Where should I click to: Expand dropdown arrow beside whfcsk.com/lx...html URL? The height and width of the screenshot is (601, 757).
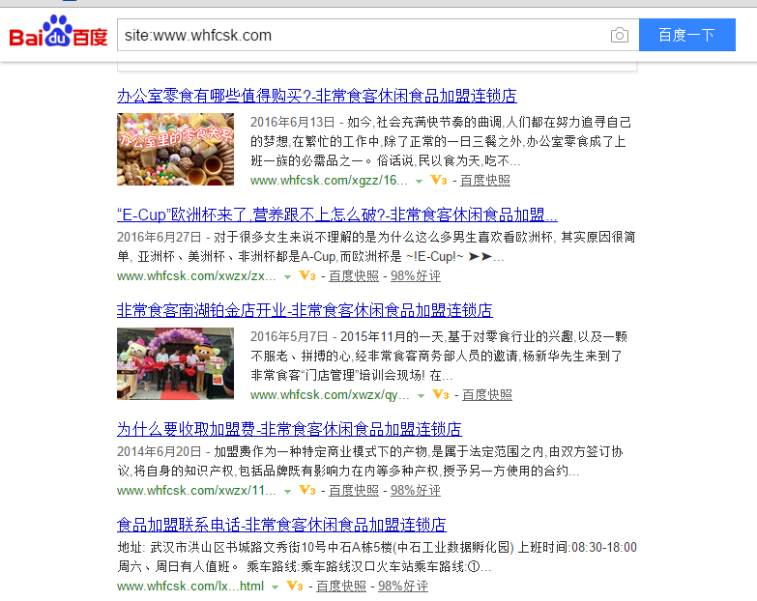click(x=276, y=587)
